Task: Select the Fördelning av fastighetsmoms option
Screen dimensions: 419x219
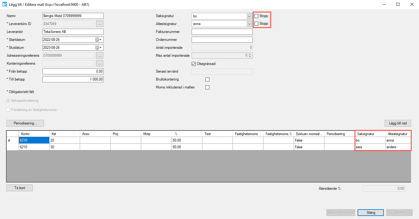Action: (x=8, y=110)
